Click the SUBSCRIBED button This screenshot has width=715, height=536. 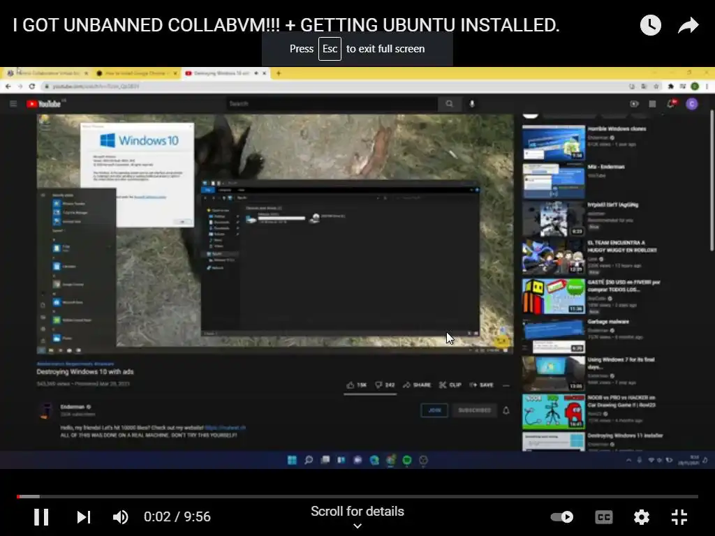pyautogui.click(x=474, y=410)
